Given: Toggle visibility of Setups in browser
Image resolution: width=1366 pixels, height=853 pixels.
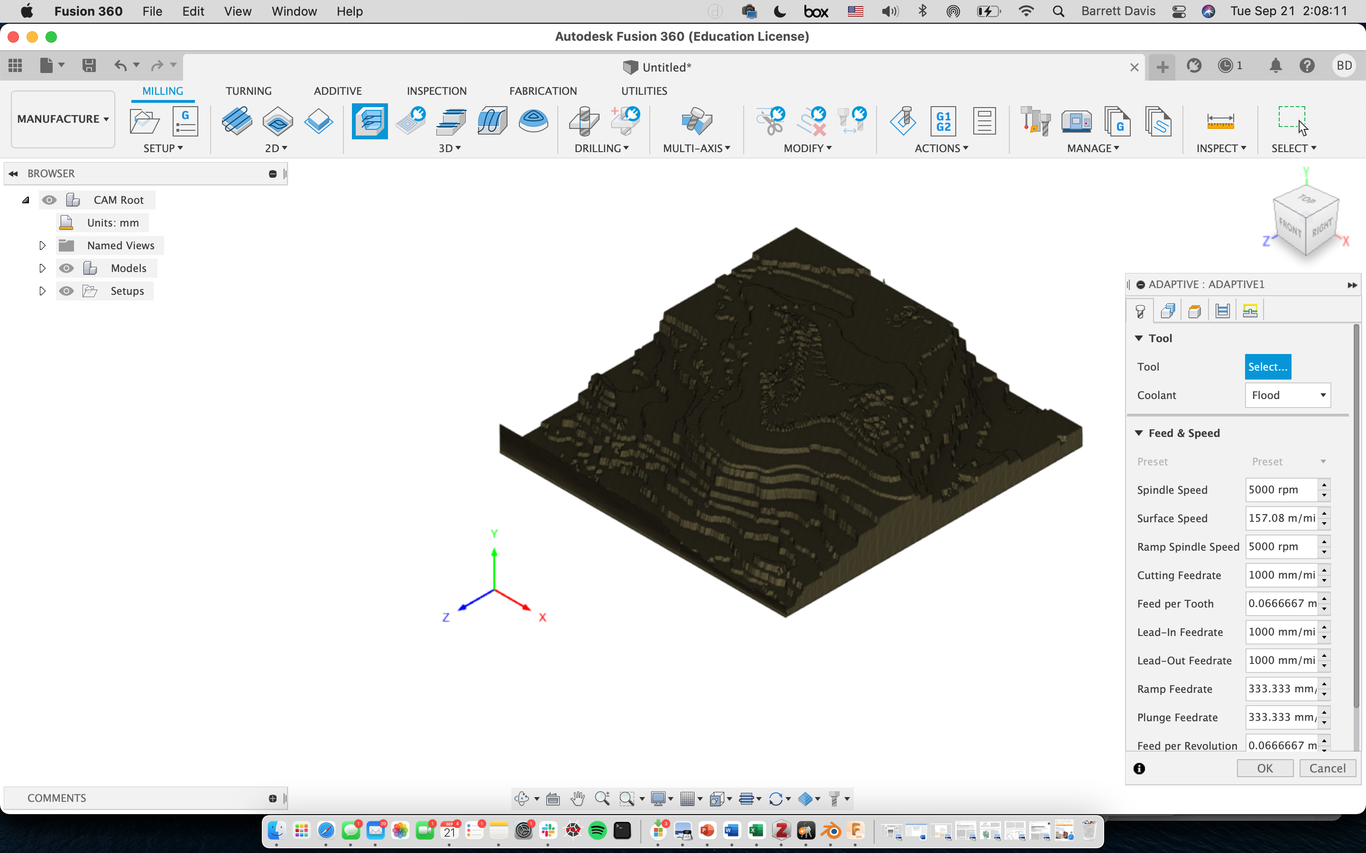Looking at the screenshot, I should [x=65, y=291].
